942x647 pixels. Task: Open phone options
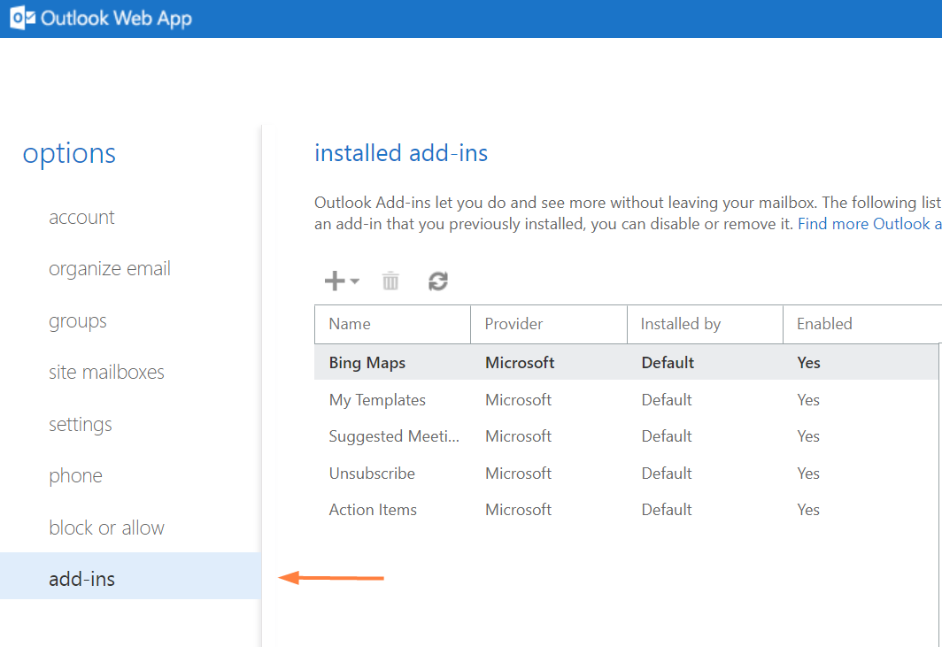pos(76,476)
